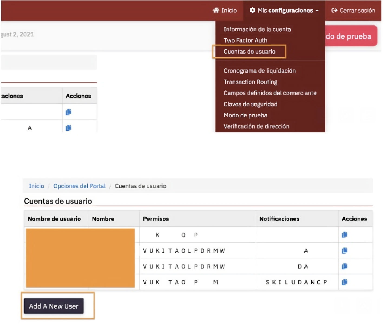Click top copy icon in upper partial table
The height and width of the screenshot is (324, 388).
[x=68, y=112]
